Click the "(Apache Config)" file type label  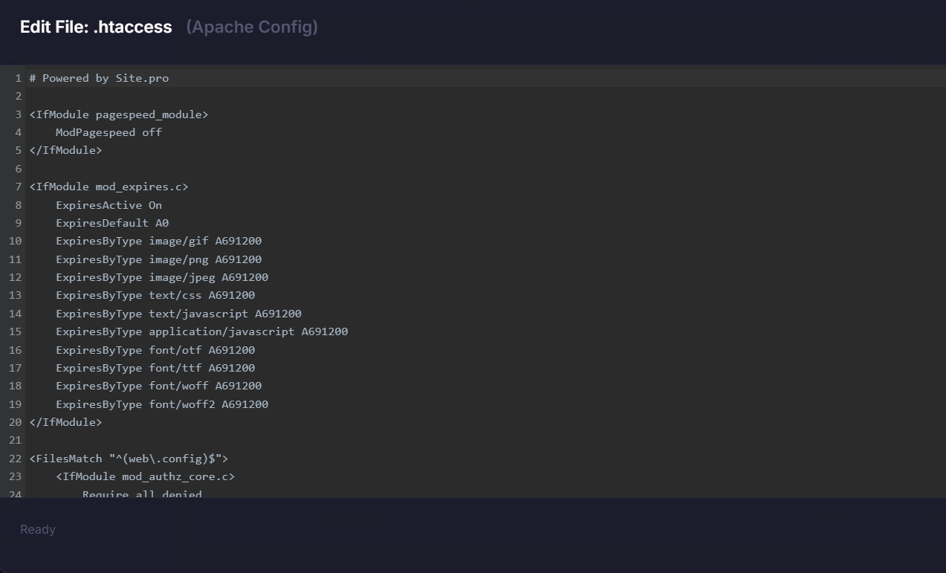252,27
